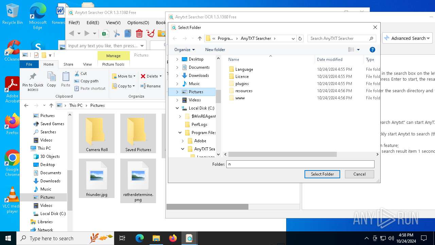This screenshot has width=435, height=245.
Task: Select the www folder in file list
Action: point(240,98)
